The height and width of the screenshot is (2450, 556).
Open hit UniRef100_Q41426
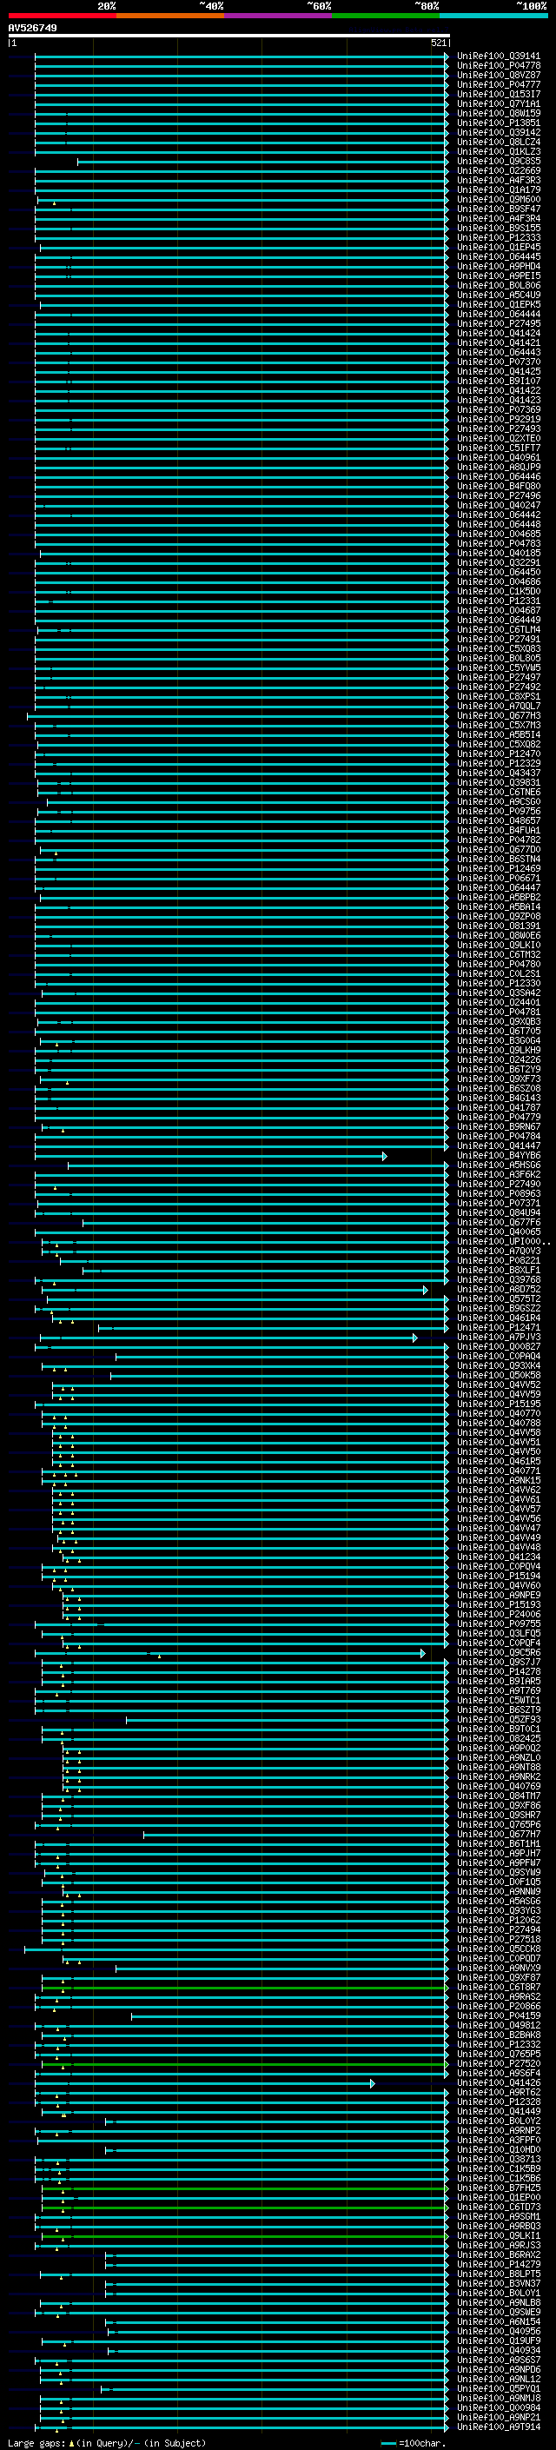(x=499, y=2083)
